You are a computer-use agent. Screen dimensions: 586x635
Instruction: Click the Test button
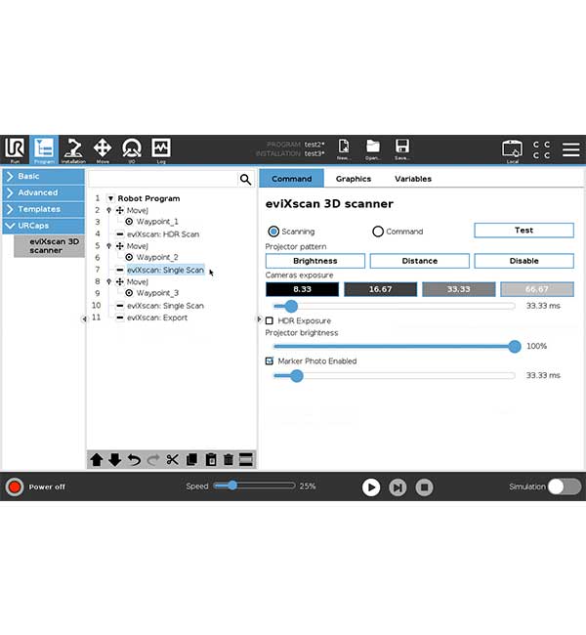[x=523, y=230]
